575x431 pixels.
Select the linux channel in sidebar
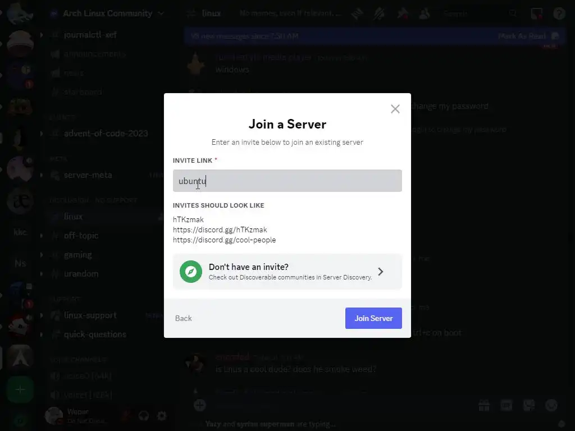(74, 217)
